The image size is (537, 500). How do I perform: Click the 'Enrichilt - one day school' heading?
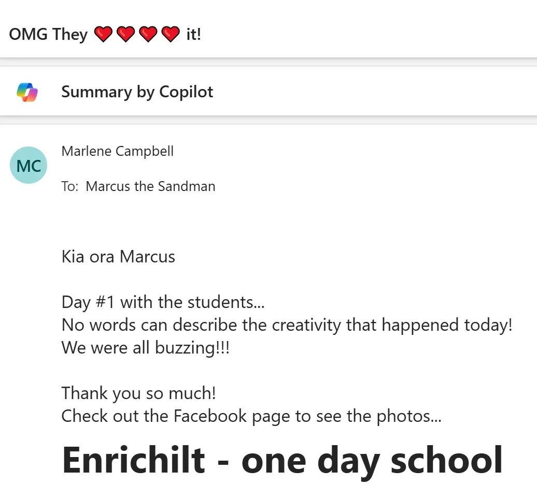pyautogui.click(x=282, y=460)
